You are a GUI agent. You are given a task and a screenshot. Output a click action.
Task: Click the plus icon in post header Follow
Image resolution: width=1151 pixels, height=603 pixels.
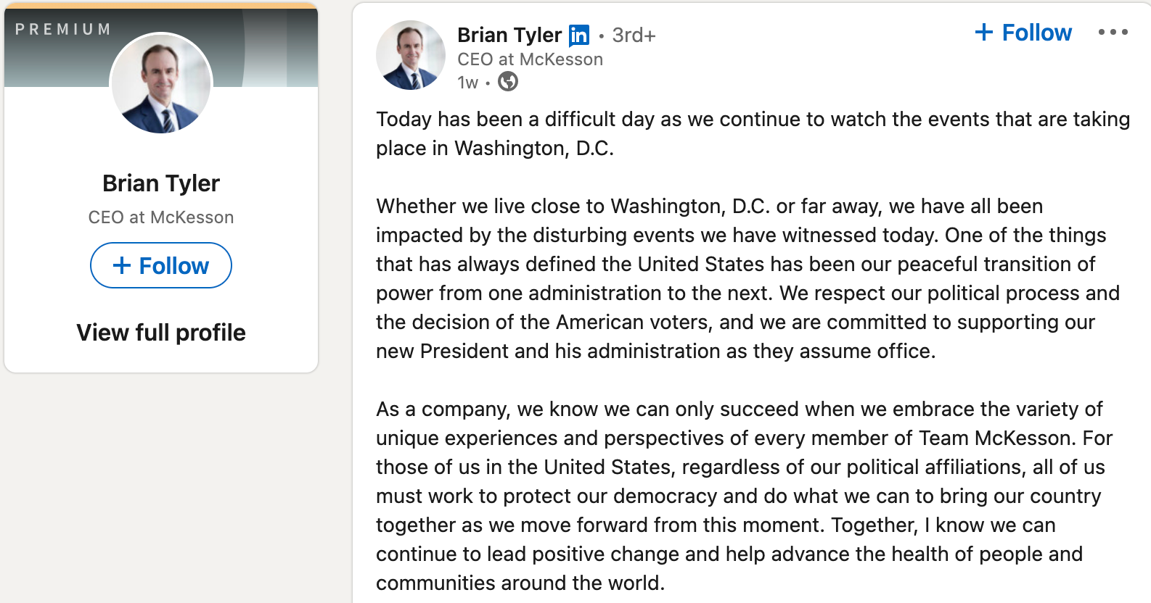(983, 32)
